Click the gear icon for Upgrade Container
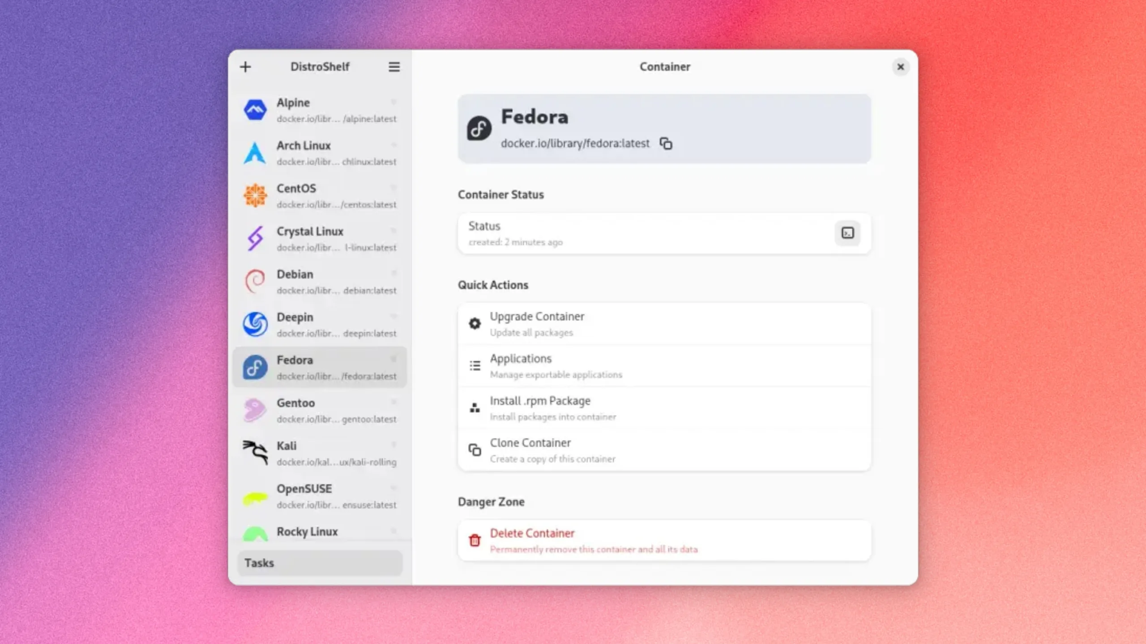 tap(475, 323)
